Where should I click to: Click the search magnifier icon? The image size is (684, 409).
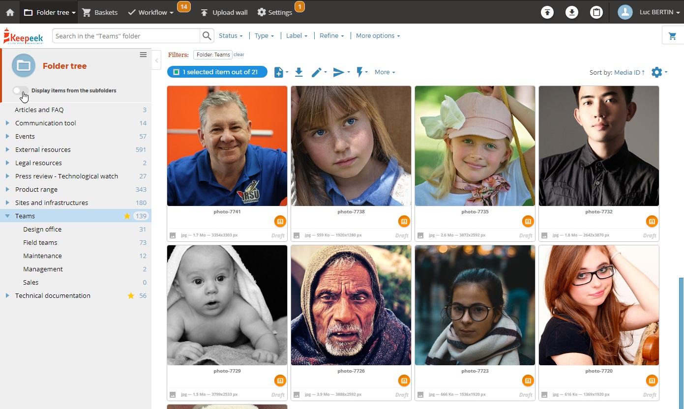[207, 36]
